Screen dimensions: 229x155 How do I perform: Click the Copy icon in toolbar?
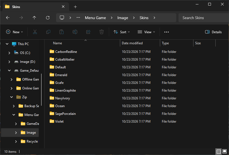pyautogui.click(x=48, y=32)
